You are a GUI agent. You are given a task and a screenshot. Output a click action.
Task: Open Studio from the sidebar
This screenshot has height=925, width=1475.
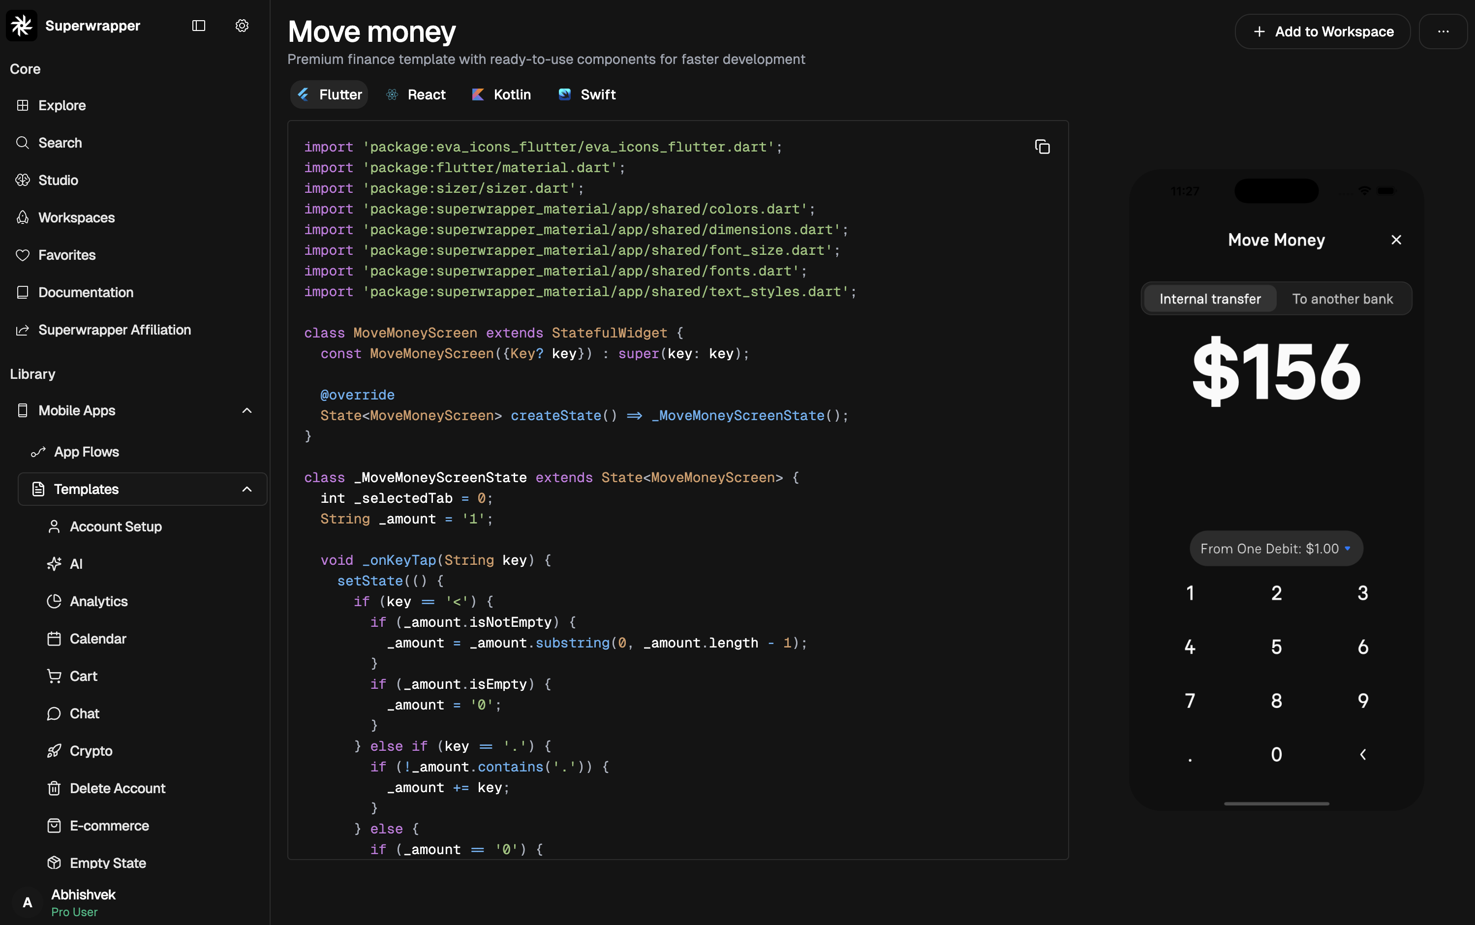pyautogui.click(x=58, y=180)
